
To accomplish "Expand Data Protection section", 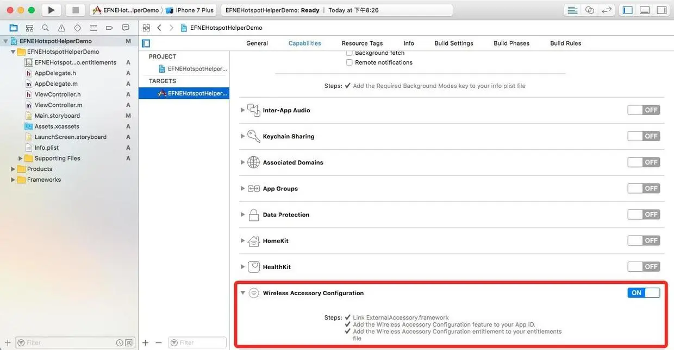I will tap(242, 214).
